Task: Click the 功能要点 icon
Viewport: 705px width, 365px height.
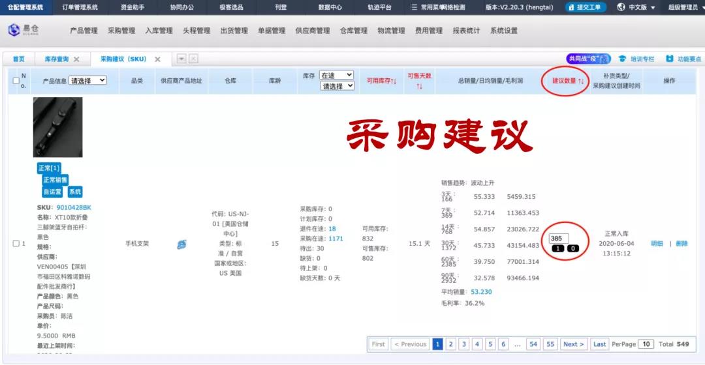Action: [670, 59]
